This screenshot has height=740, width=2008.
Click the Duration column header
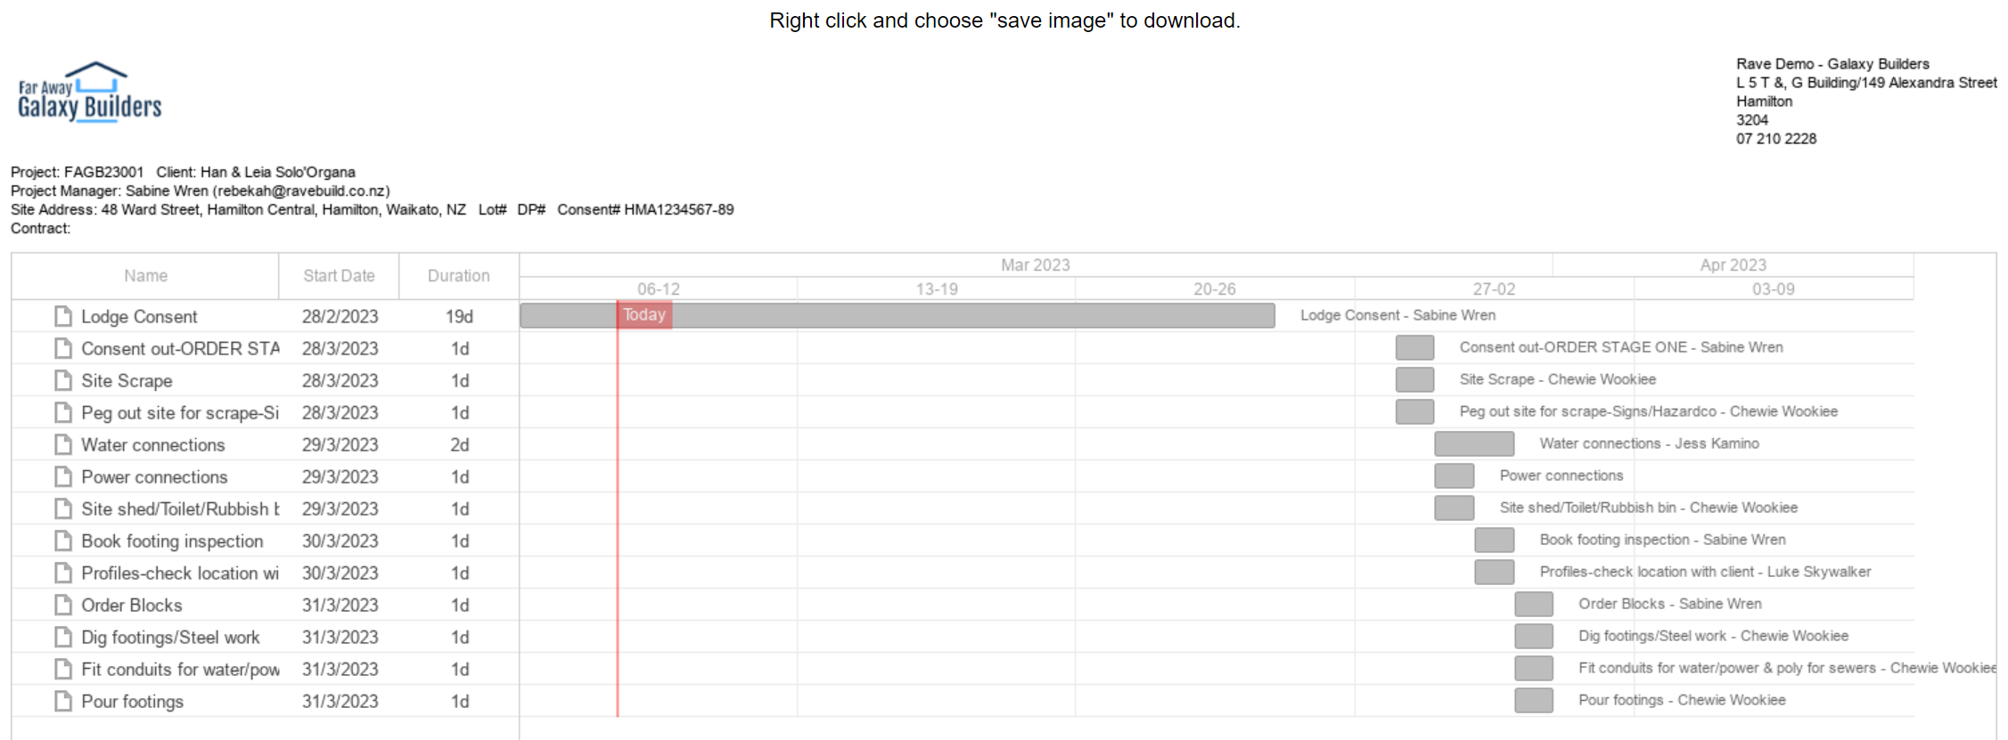(x=458, y=276)
